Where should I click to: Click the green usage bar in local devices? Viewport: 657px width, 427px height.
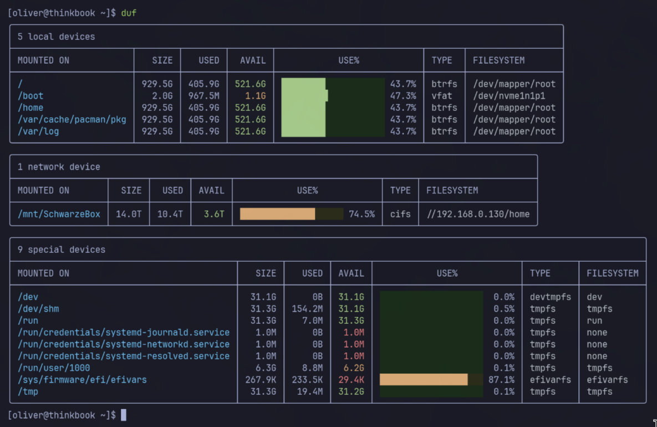pyautogui.click(x=303, y=108)
